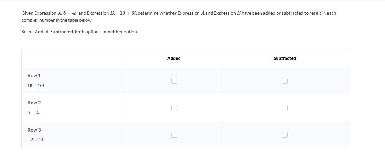The height and width of the screenshot is (153, 385).
Task: Click the expression −5 + 2i
Action: [36, 140]
